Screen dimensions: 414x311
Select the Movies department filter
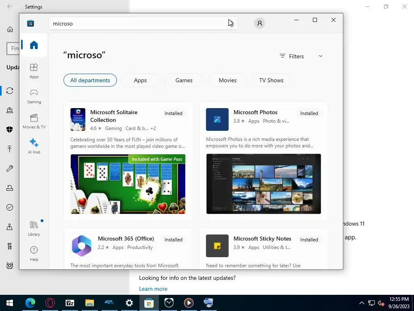[228, 80]
